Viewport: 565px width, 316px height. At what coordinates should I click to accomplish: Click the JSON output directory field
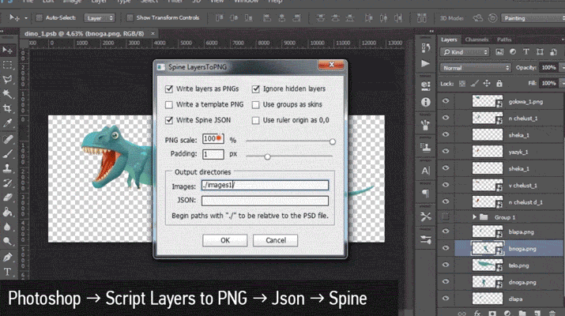(x=265, y=201)
